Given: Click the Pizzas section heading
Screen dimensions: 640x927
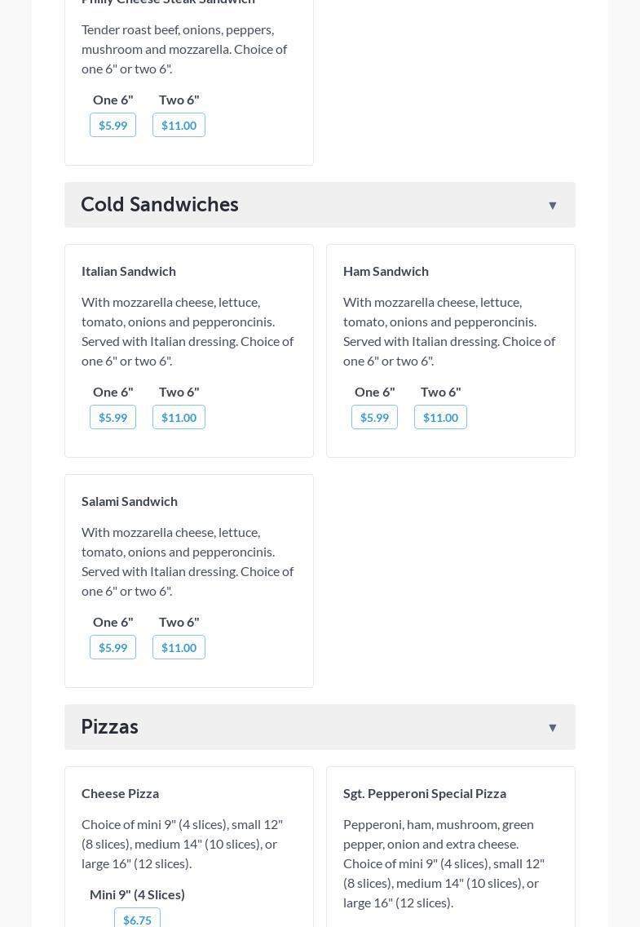Looking at the screenshot, I should [110, 727].
